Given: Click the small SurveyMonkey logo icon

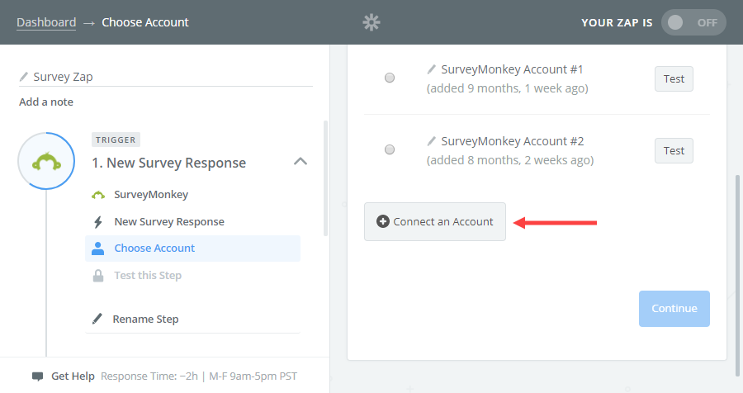Looking at the screenshot, I should 98,195.
